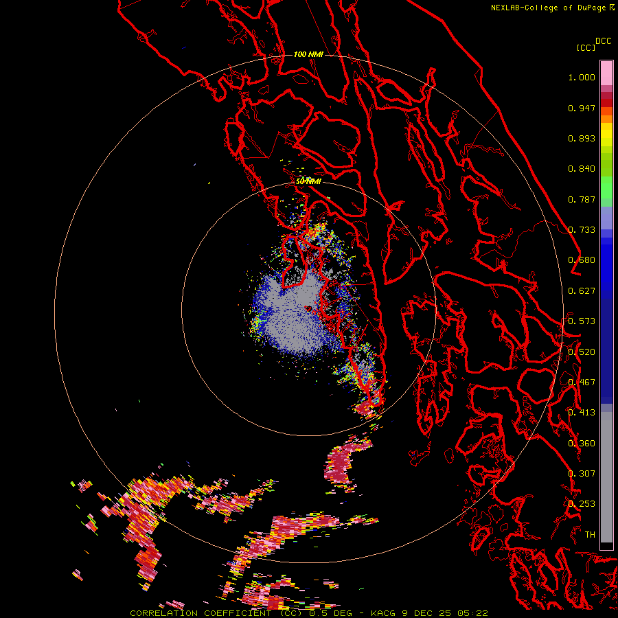
Task: Click the 0.840 scale value
Action: point(582,169)
